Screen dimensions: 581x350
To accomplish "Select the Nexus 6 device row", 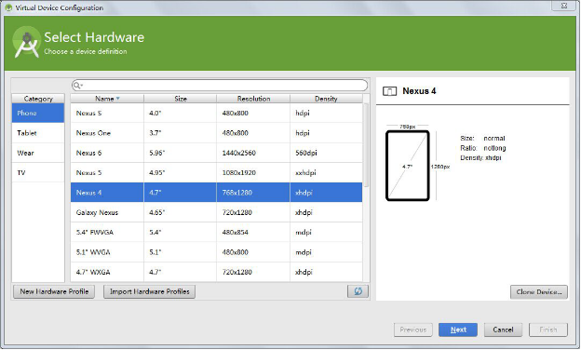I will (x=216, y=153).
